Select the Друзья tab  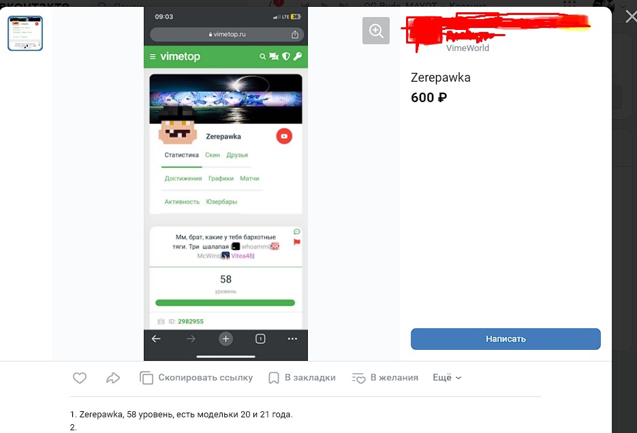(x=237, y=155)
